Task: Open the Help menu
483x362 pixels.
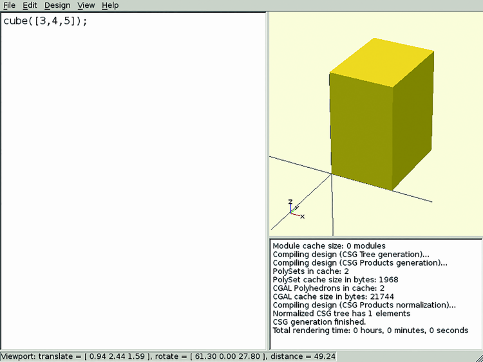Action: (x=110, y=5)
